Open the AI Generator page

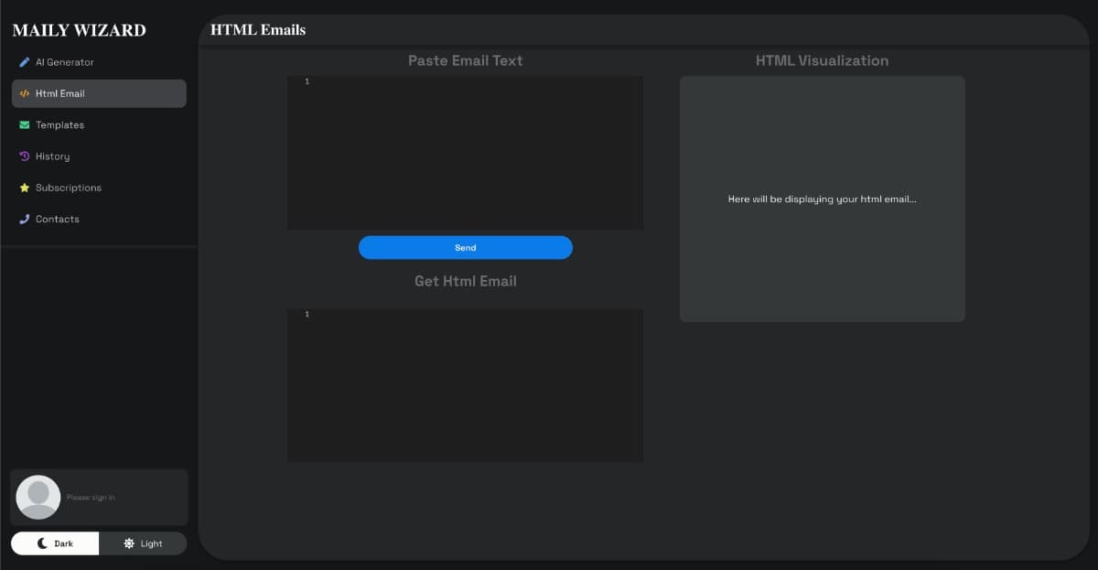[99, 62]
